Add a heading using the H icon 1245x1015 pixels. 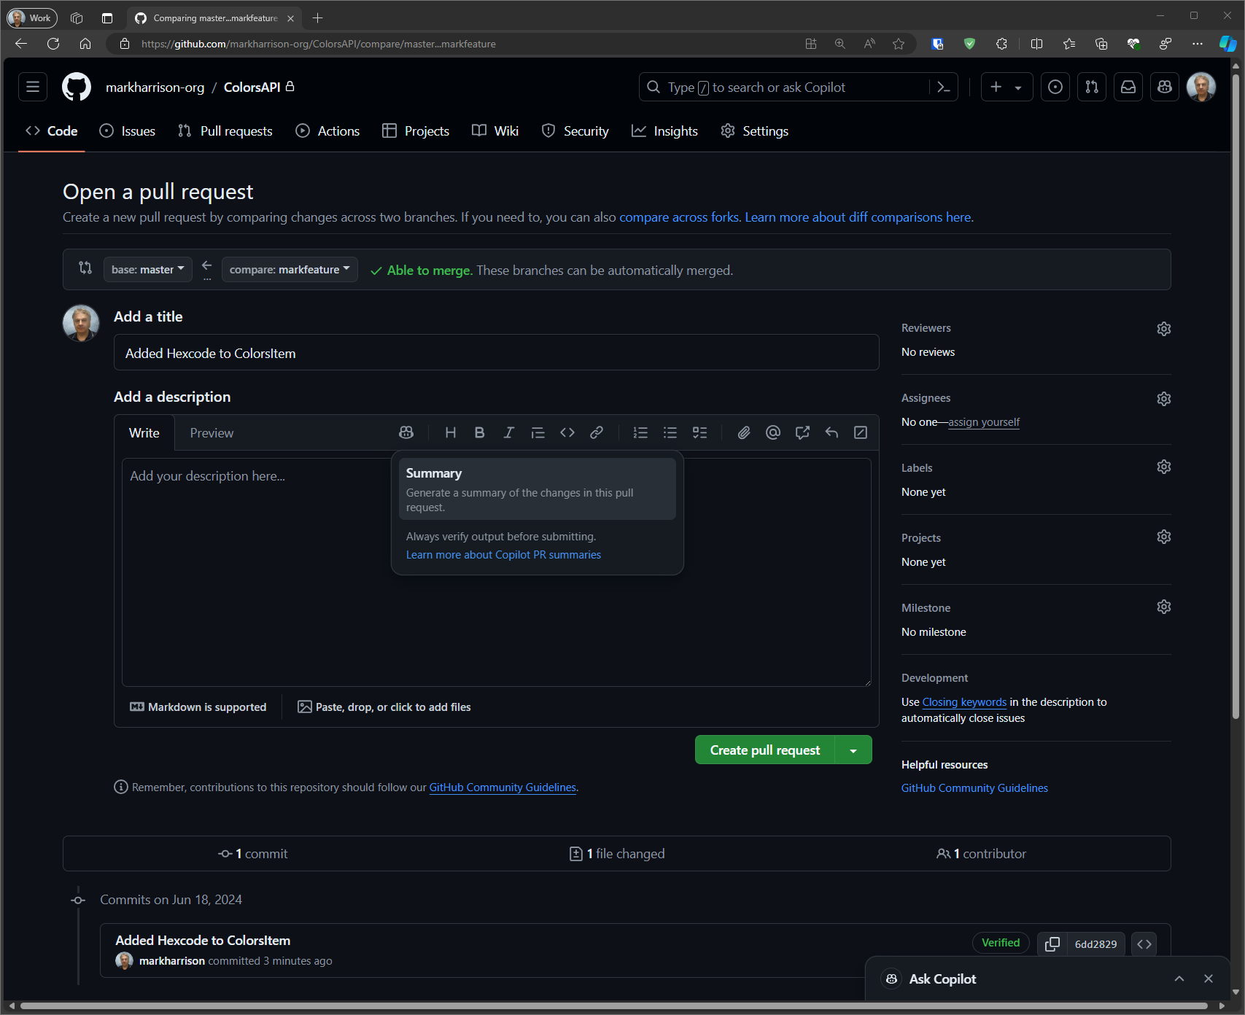450,432
